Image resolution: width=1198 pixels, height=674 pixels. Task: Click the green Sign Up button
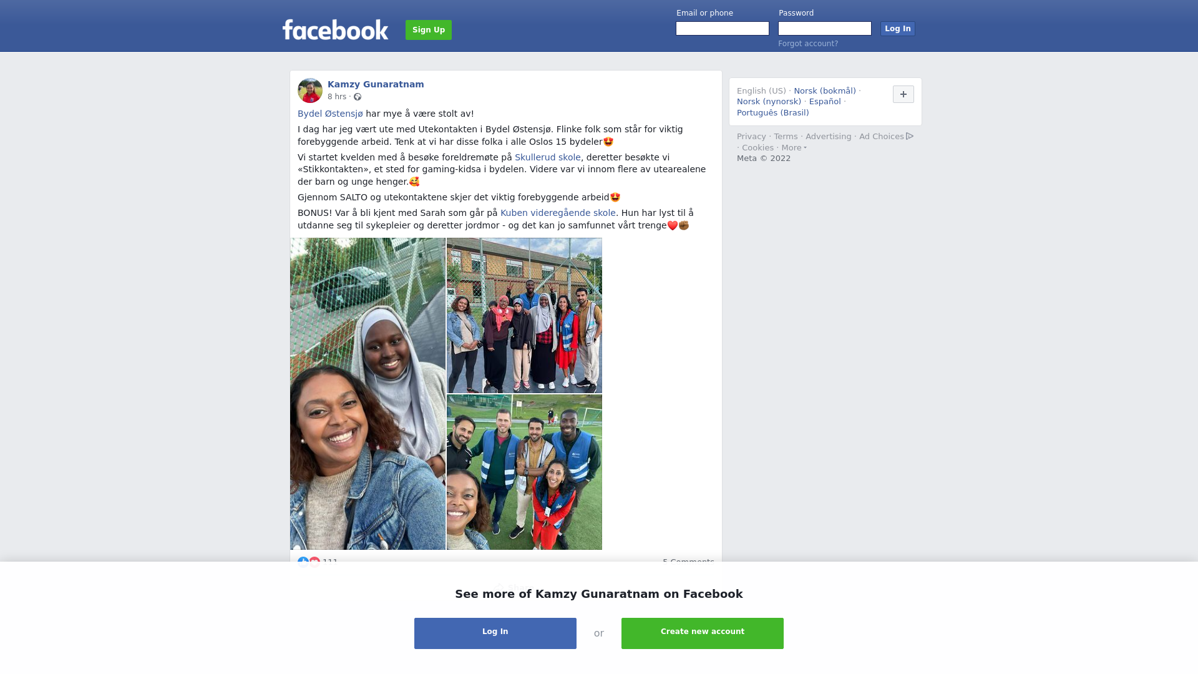(x=429, y=30)
